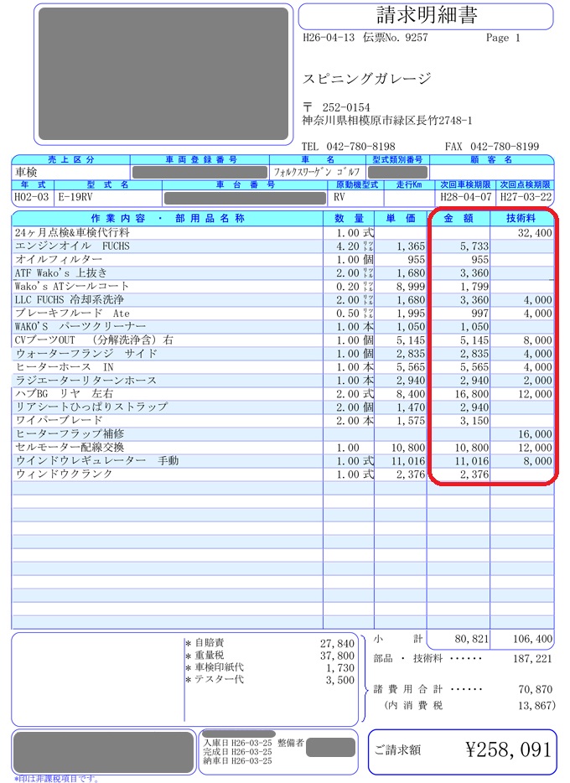This screenshot has height=783, width=570.
Task: Click the 請求明細書 title box
Action: (426, 16)
